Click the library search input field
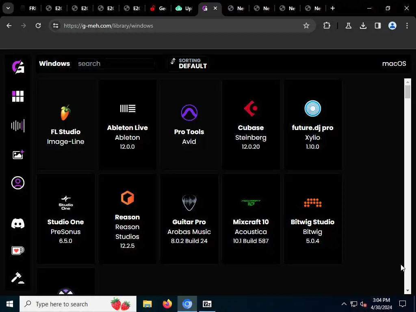 (x=115, y=64)
